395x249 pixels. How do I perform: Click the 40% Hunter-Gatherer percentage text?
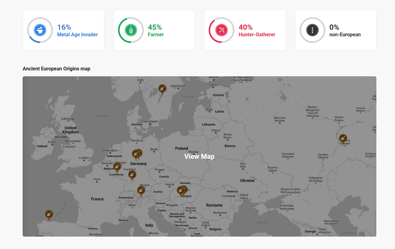(x=245, y=27)
